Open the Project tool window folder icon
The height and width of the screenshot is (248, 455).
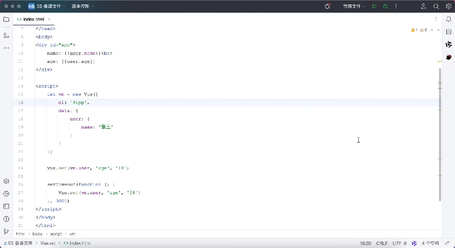tap(6, 19)
